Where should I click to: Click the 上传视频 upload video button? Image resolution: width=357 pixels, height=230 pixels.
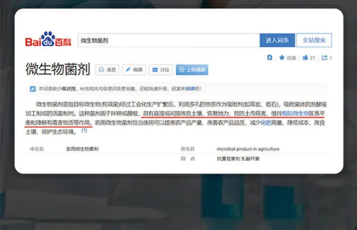pyautogui.click(x=192, y=70)
